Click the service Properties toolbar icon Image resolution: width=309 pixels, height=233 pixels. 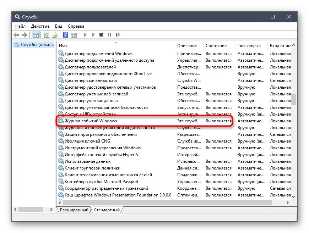tap(74, 35)
